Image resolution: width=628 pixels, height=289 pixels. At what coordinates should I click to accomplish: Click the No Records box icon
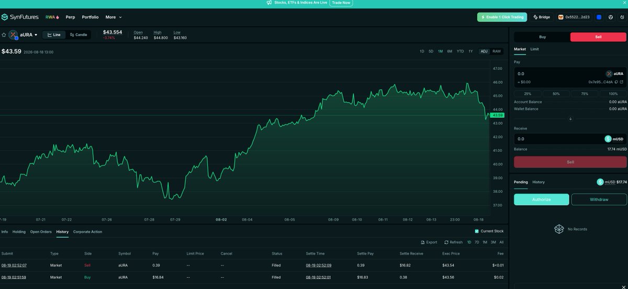(x=559, y=229)
